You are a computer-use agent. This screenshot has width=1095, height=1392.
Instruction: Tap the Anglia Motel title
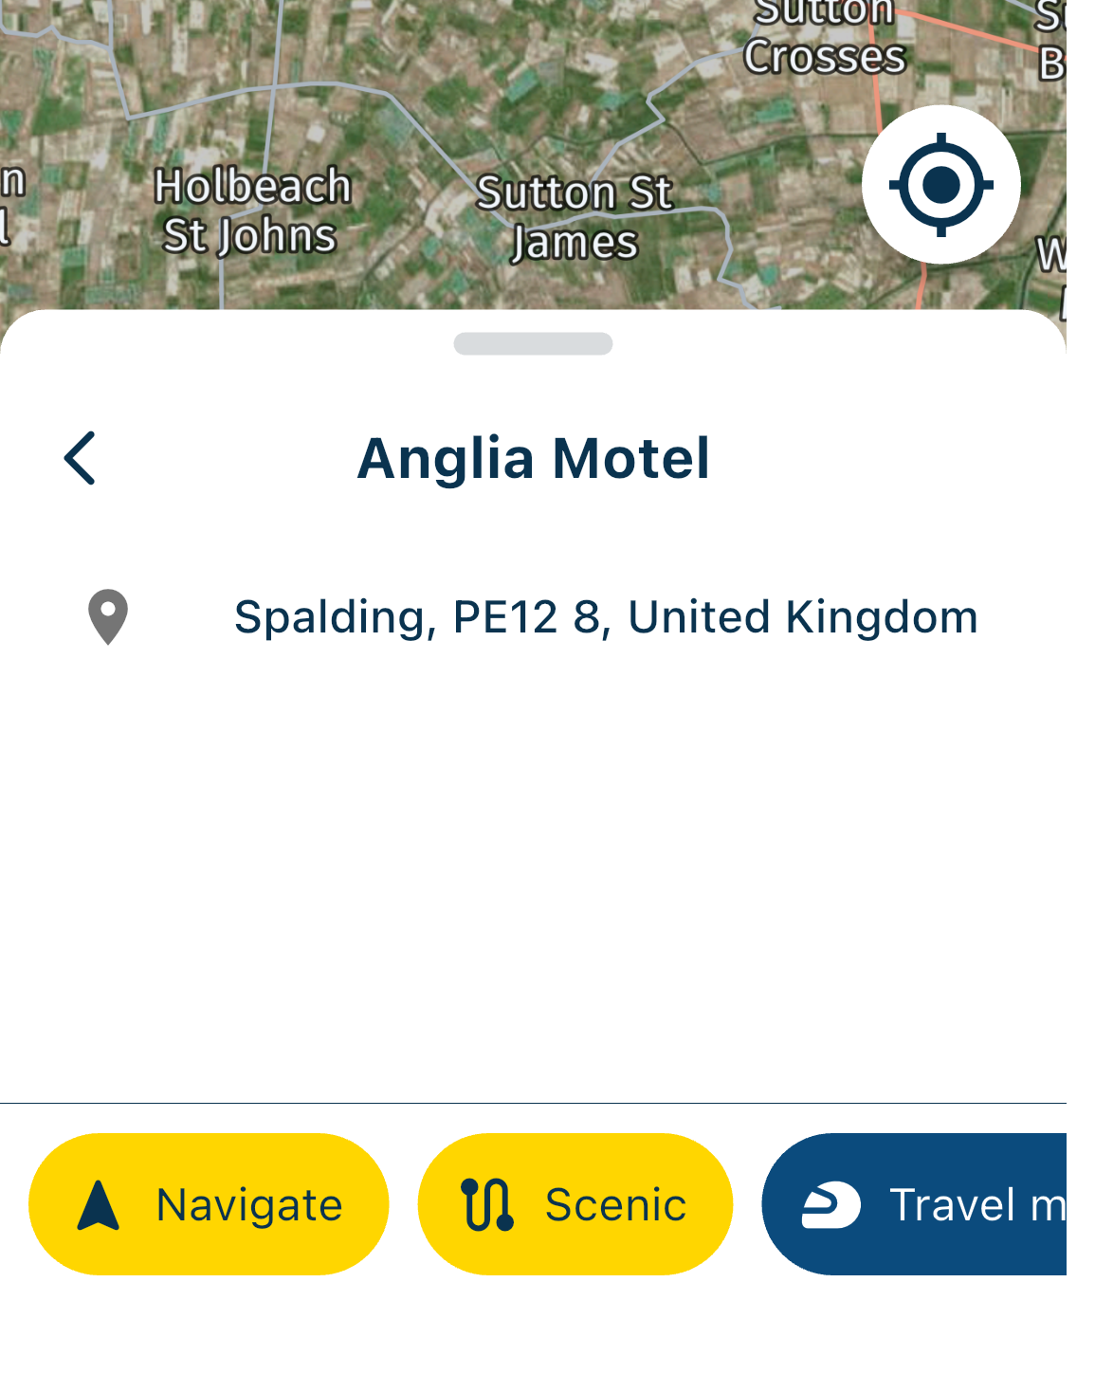coord(533,458)
